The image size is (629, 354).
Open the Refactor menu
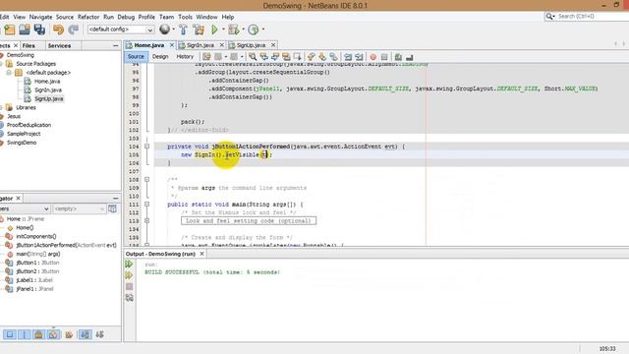coord(88,17)
